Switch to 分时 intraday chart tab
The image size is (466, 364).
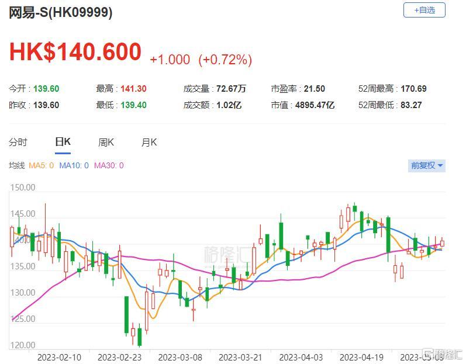click(18, 142)
